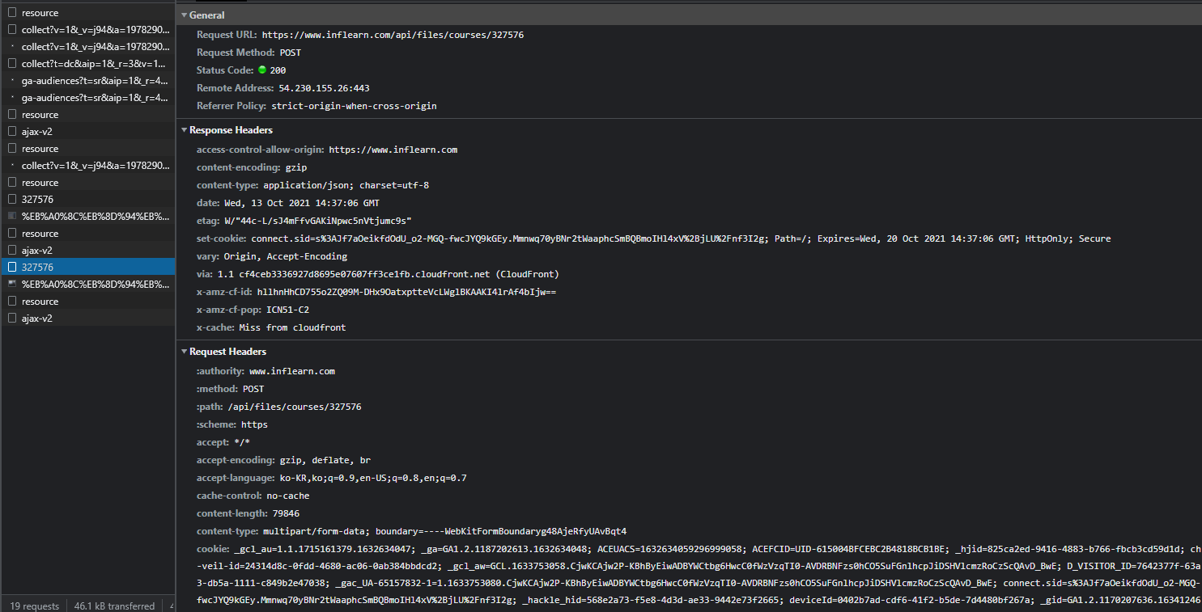This screenshot has height=612, width=1202.
Task: Click the document icon beside collect?t=dc&aip=1 request
Action: pyautogui.click(x=12, y=63)
